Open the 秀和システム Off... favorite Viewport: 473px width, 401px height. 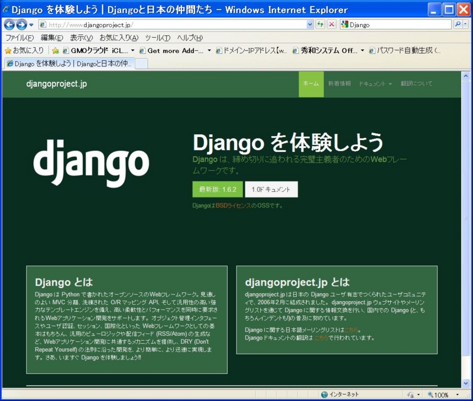click(x=325, y=51)
